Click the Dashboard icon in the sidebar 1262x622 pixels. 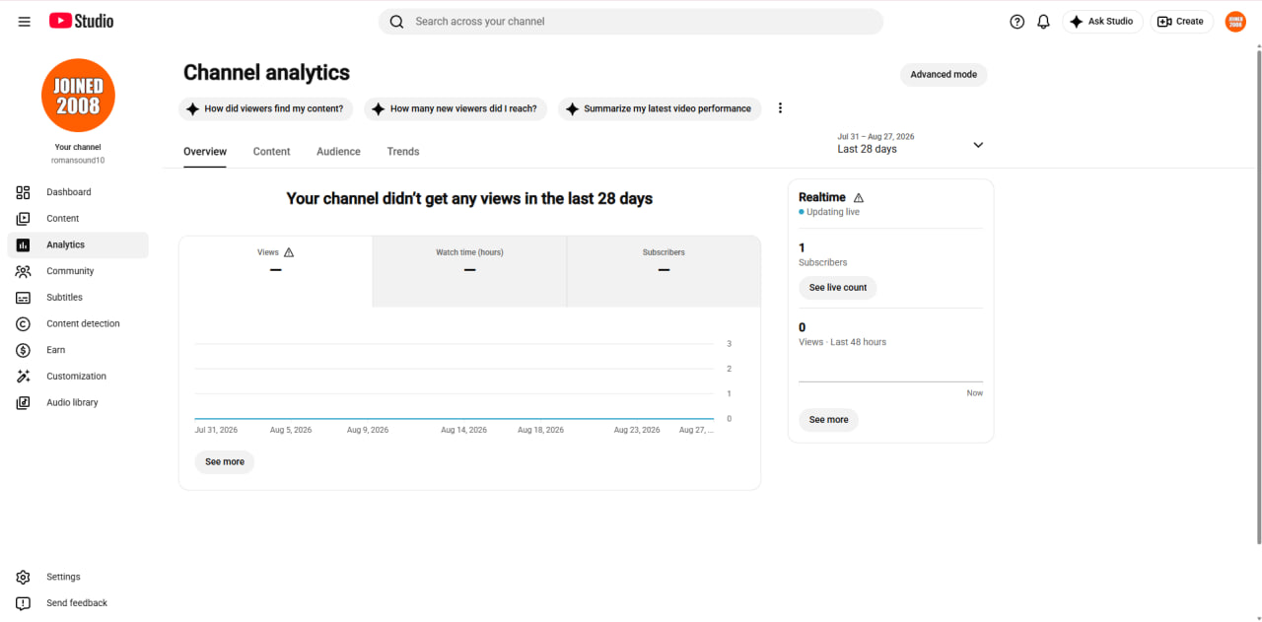point(24,192)
